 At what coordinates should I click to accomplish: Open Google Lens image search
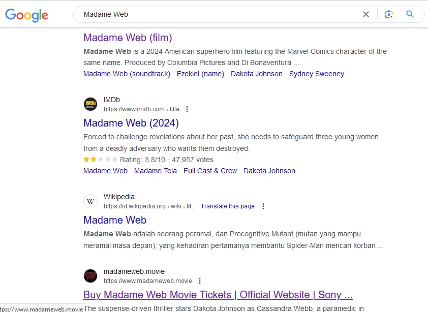tap(389, 14)
